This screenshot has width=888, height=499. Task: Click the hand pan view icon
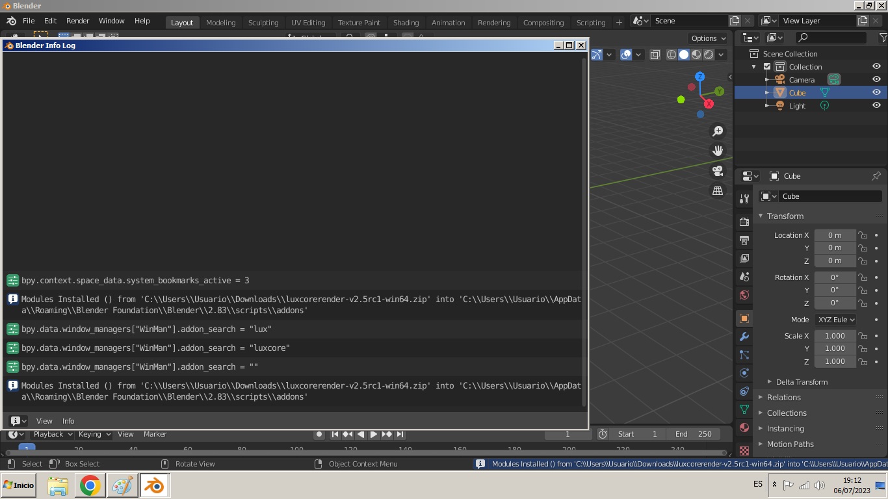tap(718, 151)
